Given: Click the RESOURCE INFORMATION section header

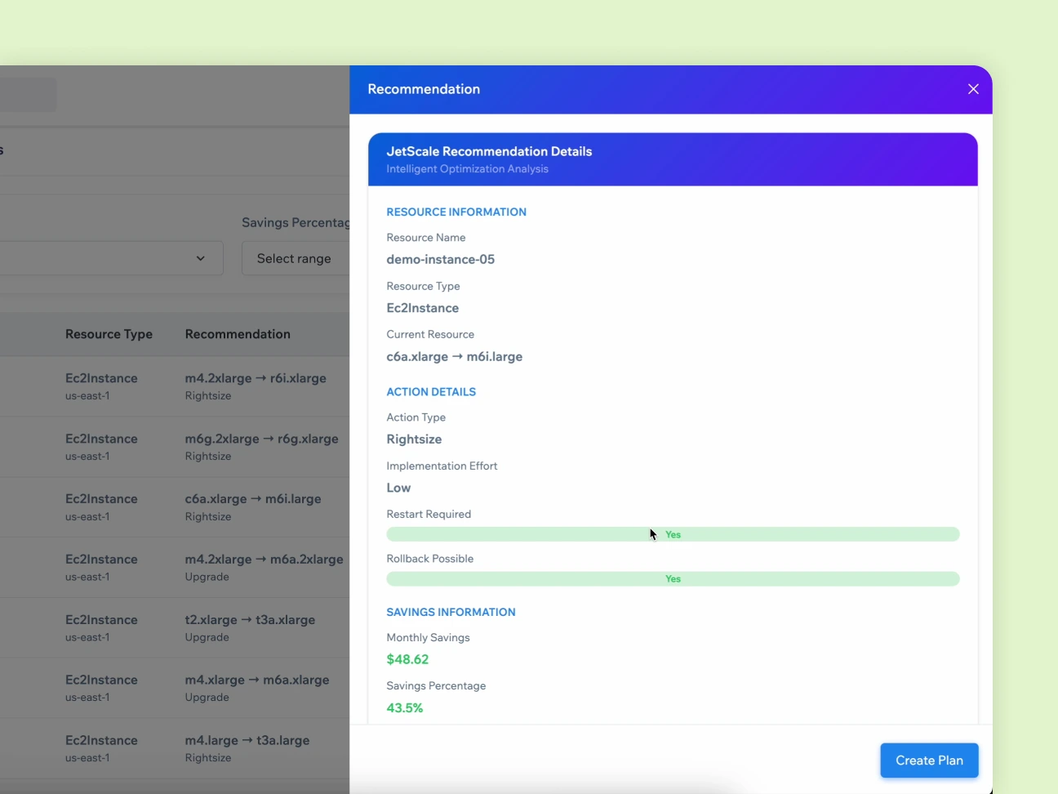Looking at the screenshot, I should (456, 212).
